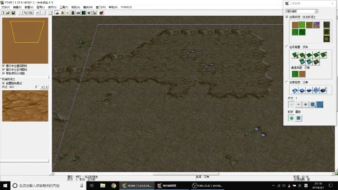
Task: Select the noise height tool icon
Action: pos(316,90)
